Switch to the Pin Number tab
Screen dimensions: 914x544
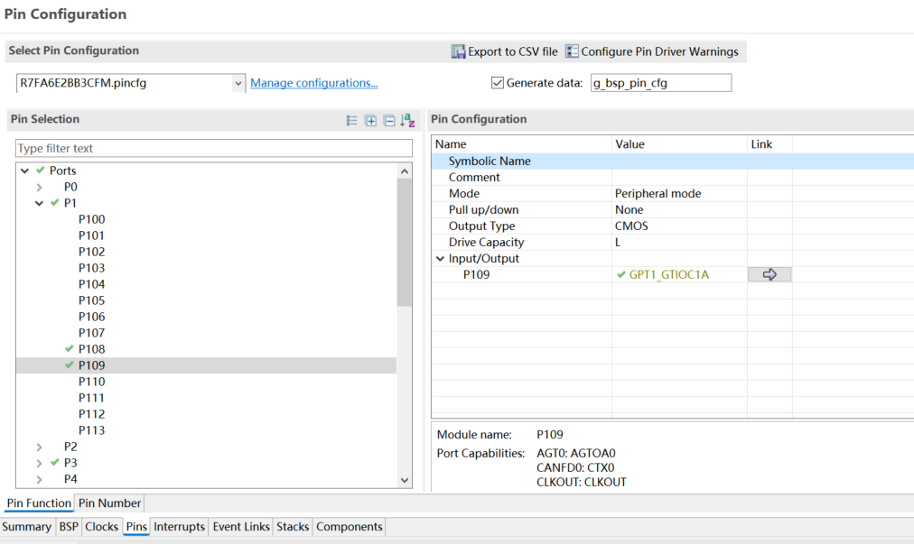click(109, 503)
